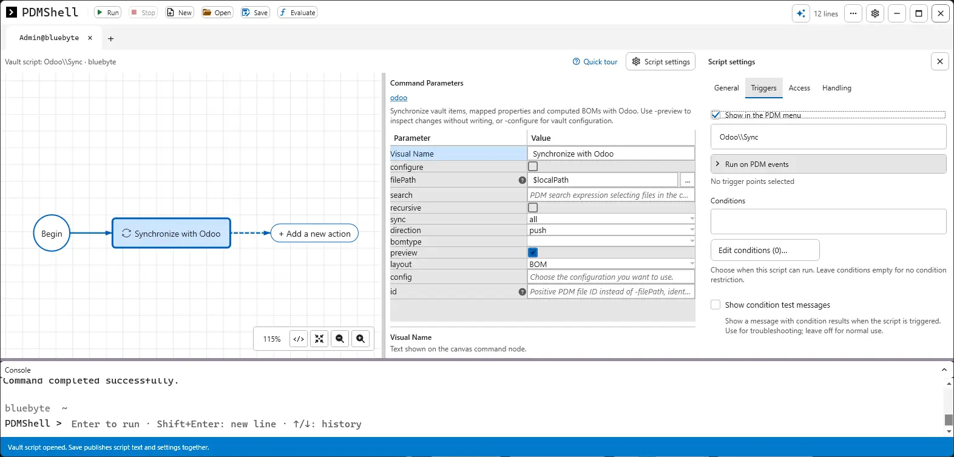Toggle the script code view on canvas
The width and height of the screenshot is (954, 457).
(299, 339)
